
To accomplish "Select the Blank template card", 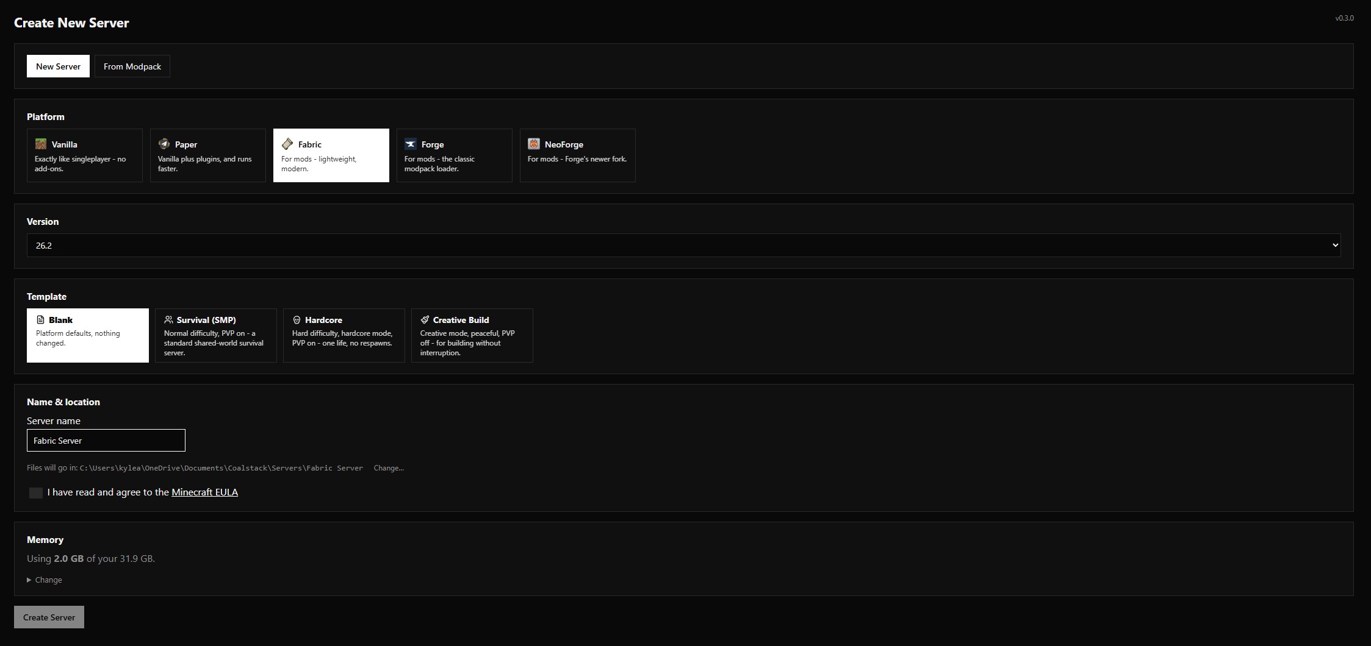I will pos(88,335).
